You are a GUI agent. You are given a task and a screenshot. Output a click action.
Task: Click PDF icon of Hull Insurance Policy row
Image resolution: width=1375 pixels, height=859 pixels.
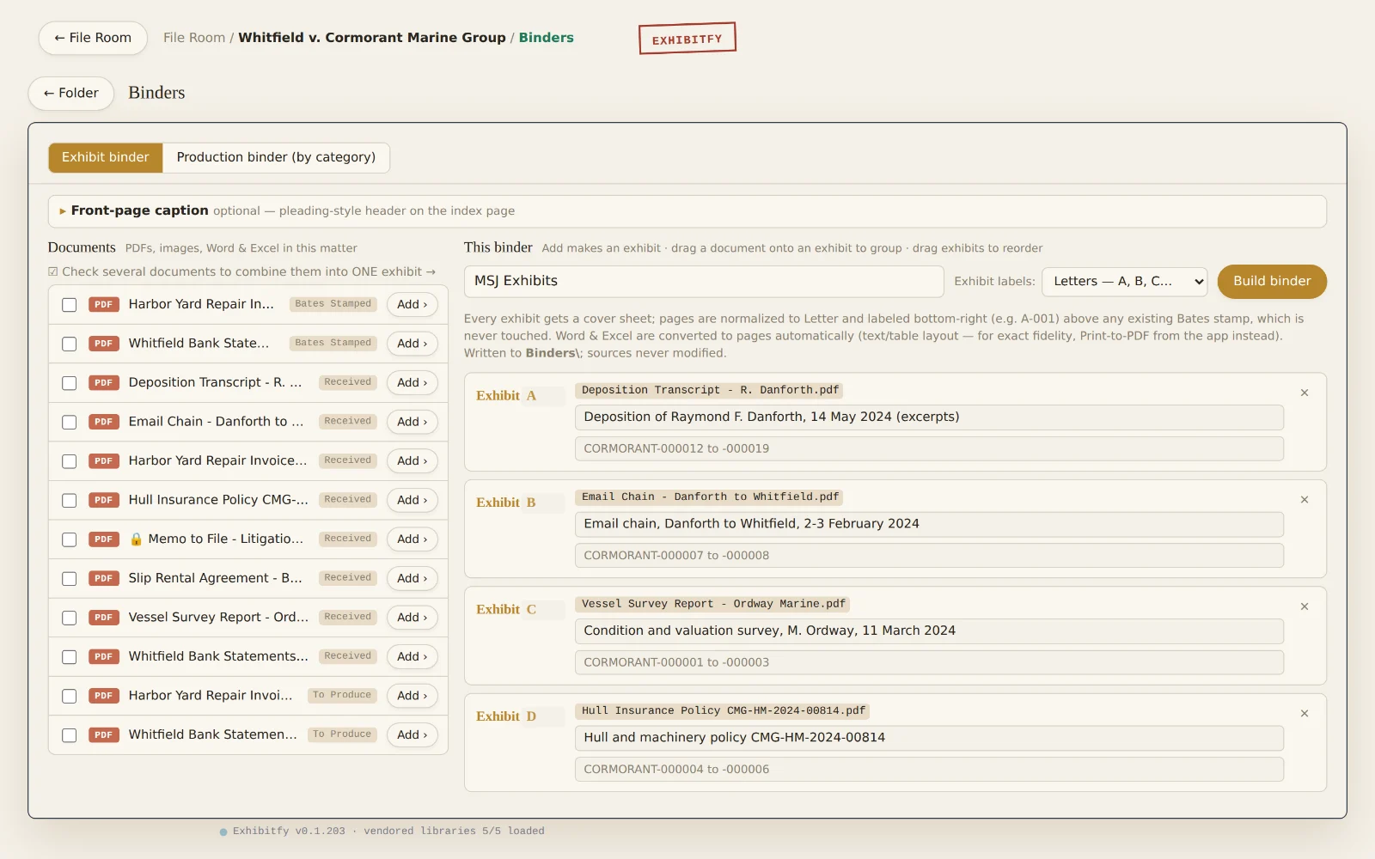[103, 500]
